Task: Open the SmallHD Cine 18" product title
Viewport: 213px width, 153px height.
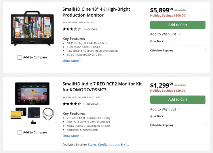Action: point(96,12)
